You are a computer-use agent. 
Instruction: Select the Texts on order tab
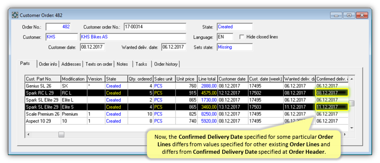tap(99, 64)
